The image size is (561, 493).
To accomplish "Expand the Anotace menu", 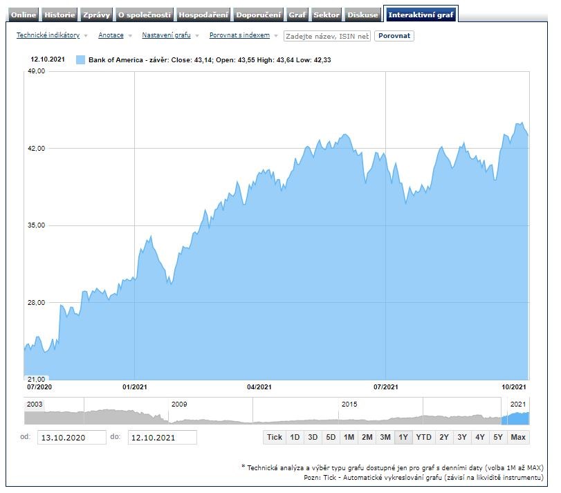I will coord(111,35).
